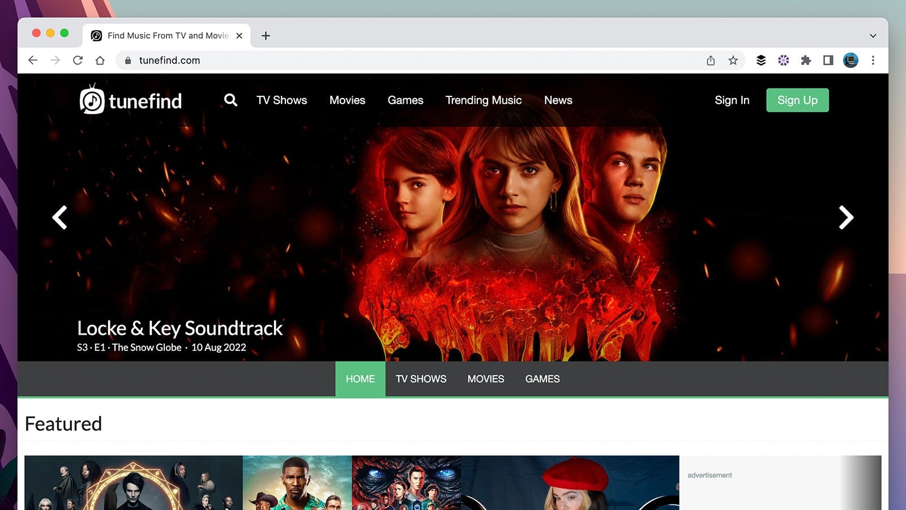Reload the page with the refresh icon
Viewport: 906px width, 510px height.
pyautogui.click(x=78, y=60)
